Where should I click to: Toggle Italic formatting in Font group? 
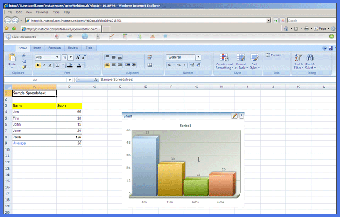click(44, 65)
